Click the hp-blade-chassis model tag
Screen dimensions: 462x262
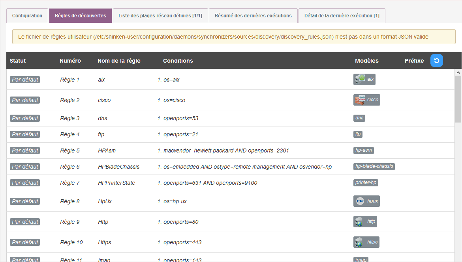click(374, 167)
